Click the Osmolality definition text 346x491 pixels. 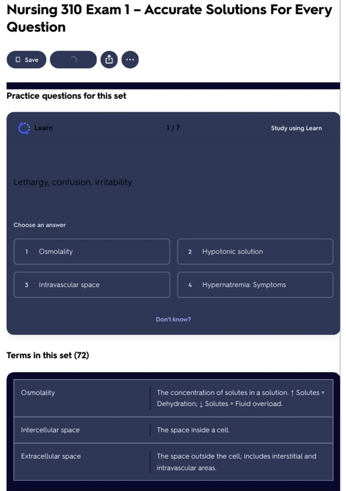(240, 398)
